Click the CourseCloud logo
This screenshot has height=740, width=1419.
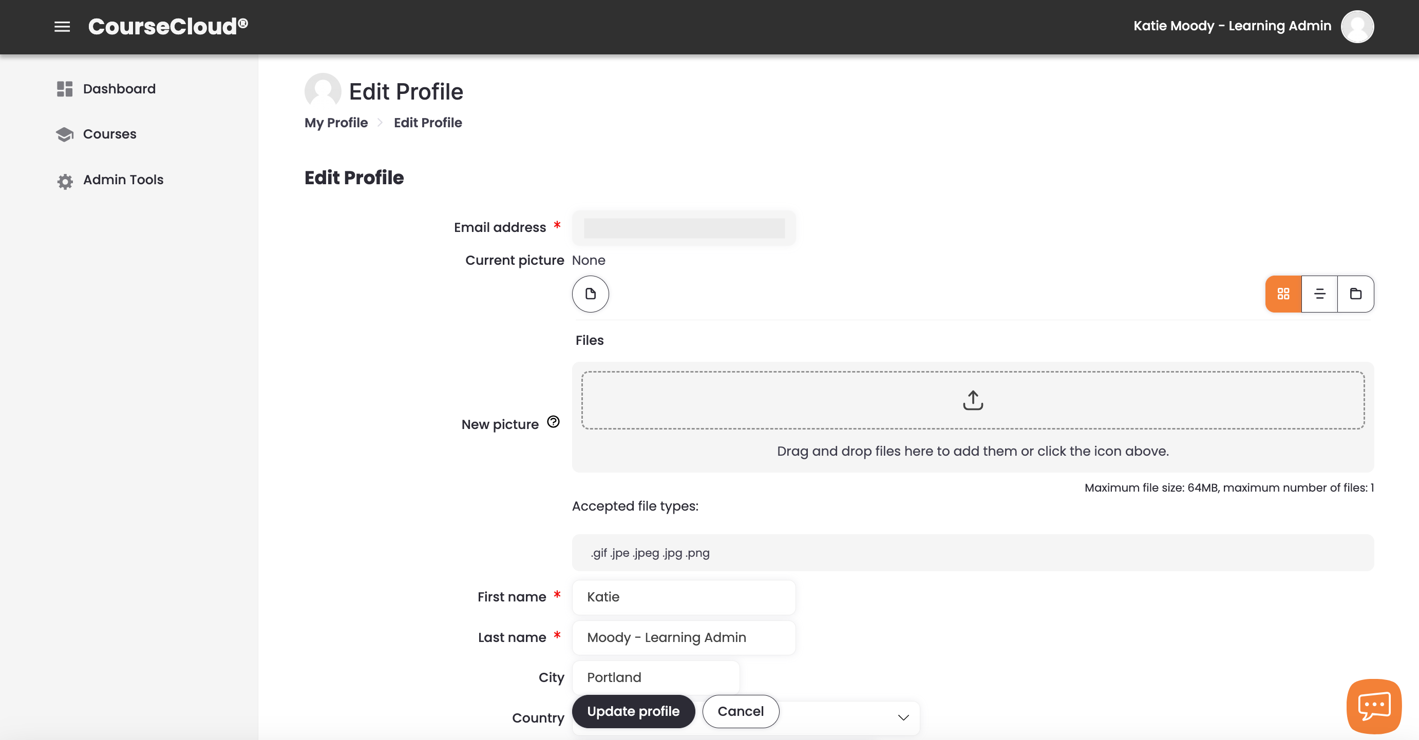(168, 27)
